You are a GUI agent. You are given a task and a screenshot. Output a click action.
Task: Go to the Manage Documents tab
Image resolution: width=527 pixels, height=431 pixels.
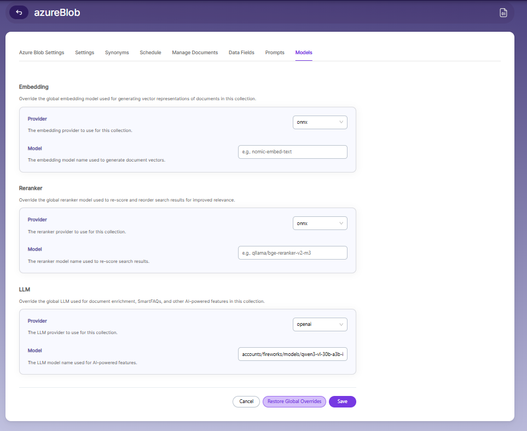(x=195, y=53)
